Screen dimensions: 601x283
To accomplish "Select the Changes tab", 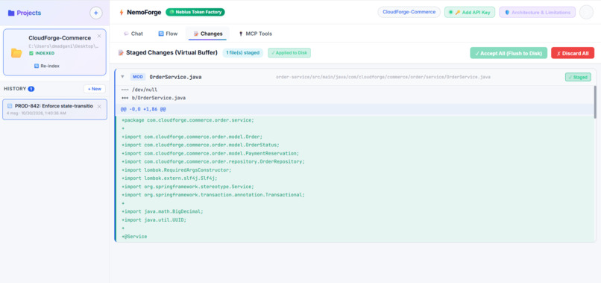I will tap(207, 34).
